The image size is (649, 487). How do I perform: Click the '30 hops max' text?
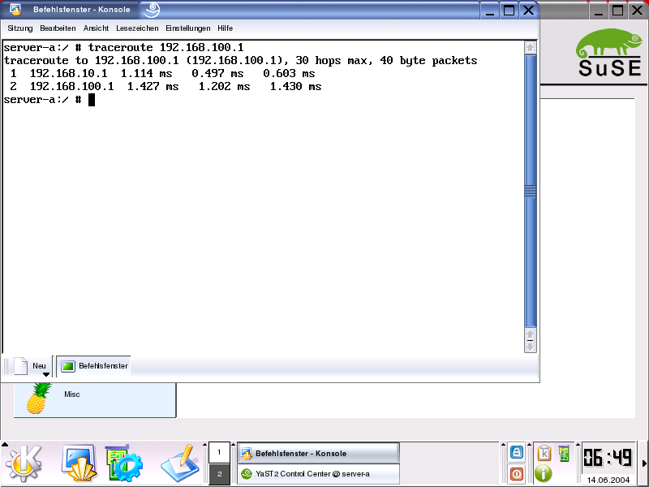[x=333, y=60]
